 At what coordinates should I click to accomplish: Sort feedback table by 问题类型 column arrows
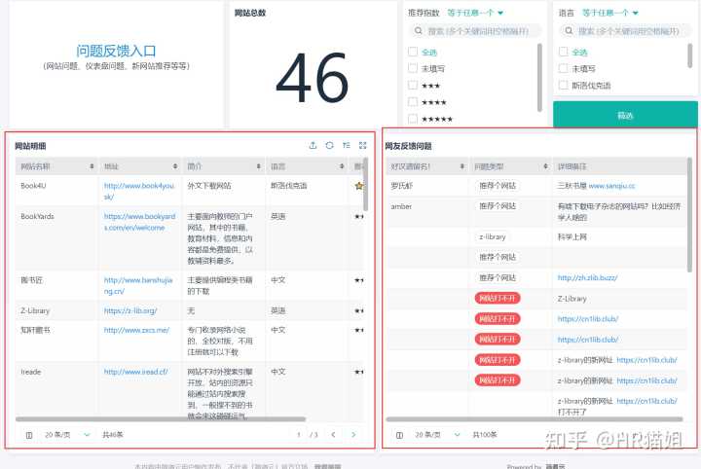pos(545,166)
